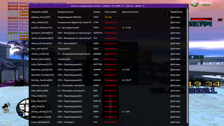Image resolution: width=224 pixels, height=126 pixels.
Task: Click Действие for Cola_Ross
Action: 175,101
